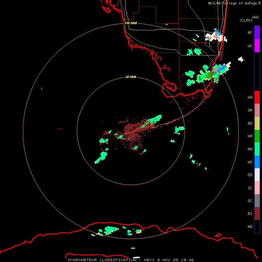Click the 'HA' legend label

point(250,98)
